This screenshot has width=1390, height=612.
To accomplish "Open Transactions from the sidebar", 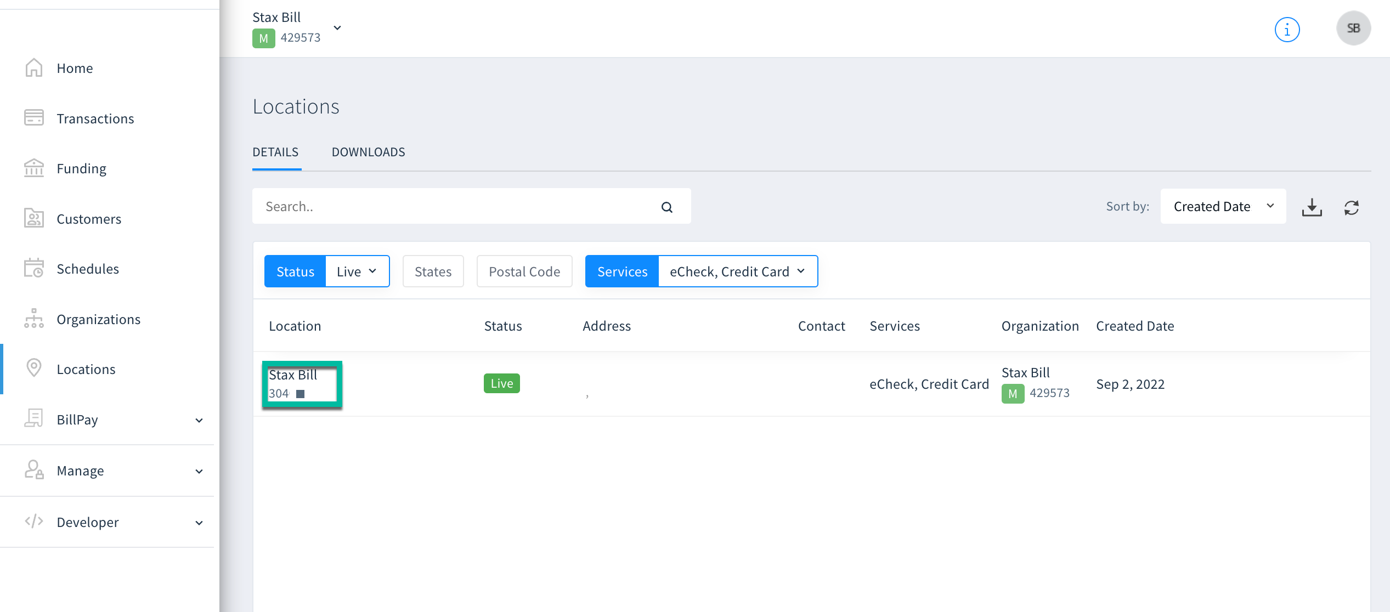I will pos(95,118).
